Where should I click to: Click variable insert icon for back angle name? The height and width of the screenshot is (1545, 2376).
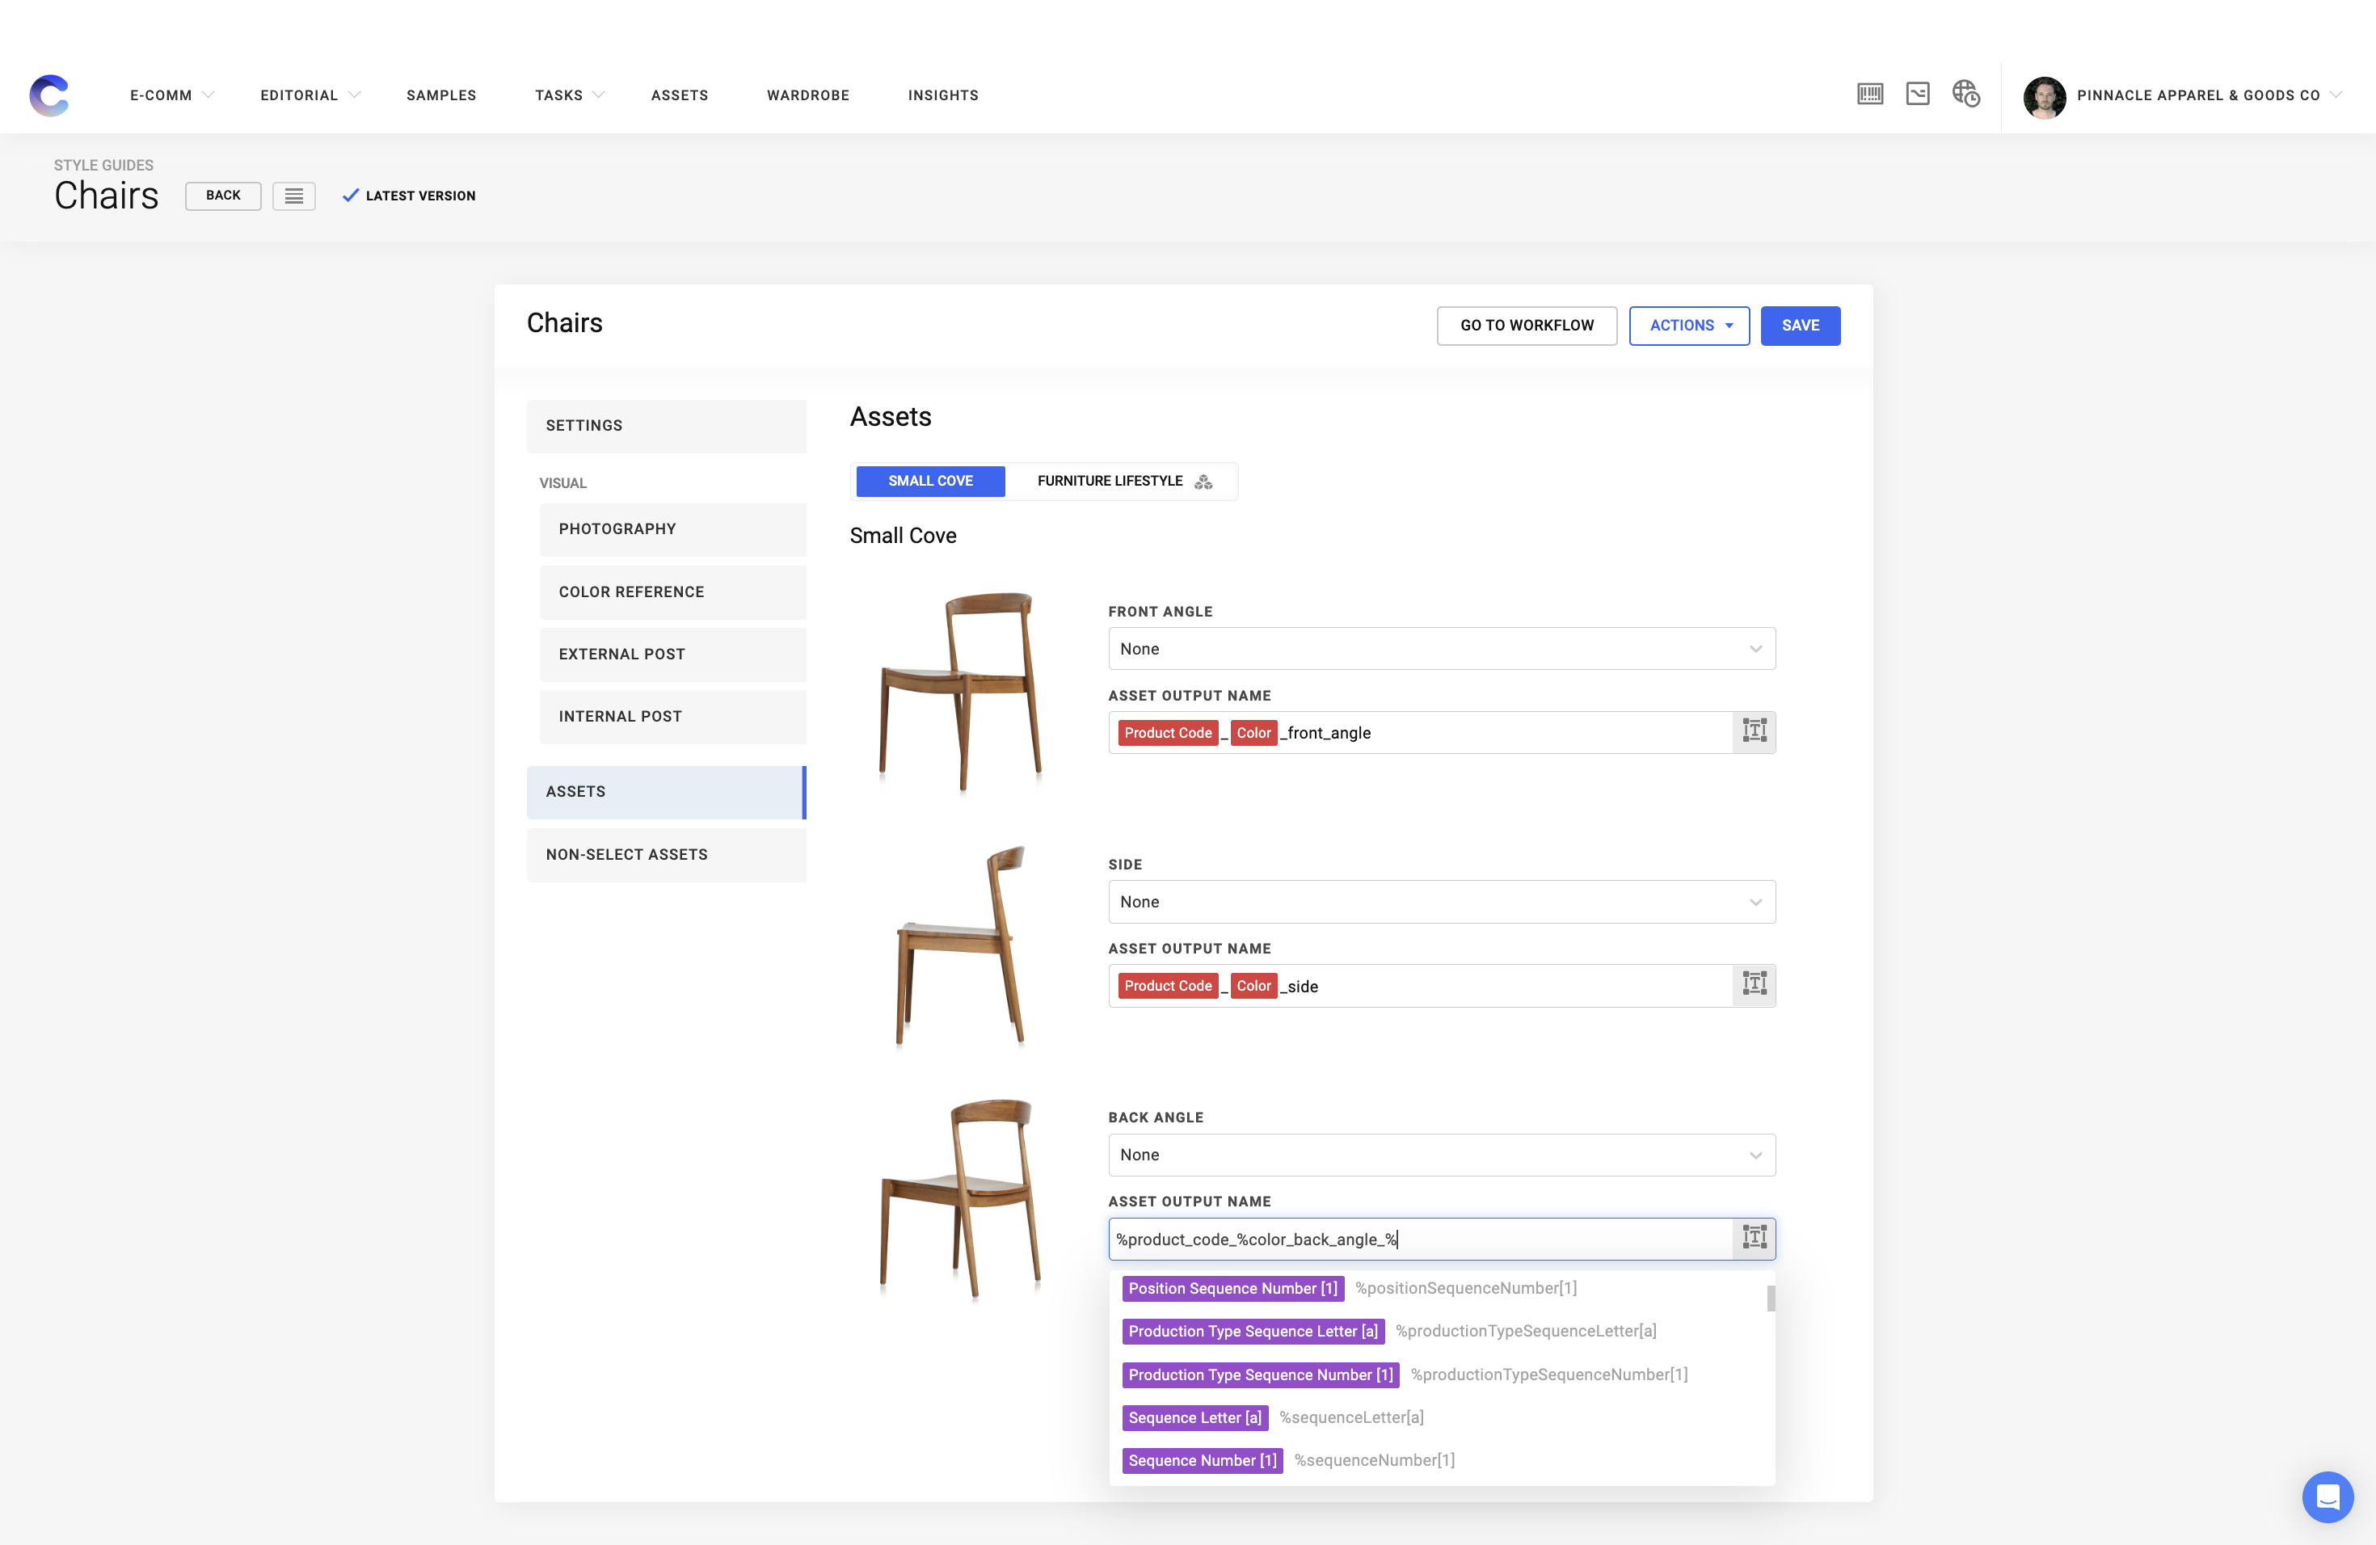[x=1754, y=1239]
